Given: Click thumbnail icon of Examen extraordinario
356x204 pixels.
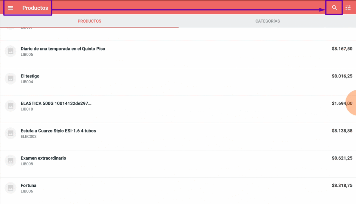Looking at the screenshot, I should (10, 160).
